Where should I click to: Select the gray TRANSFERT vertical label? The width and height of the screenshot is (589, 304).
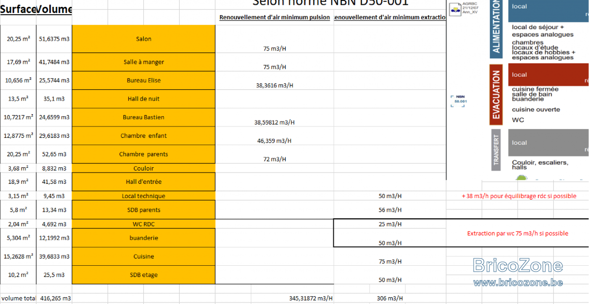click(496, 150)
